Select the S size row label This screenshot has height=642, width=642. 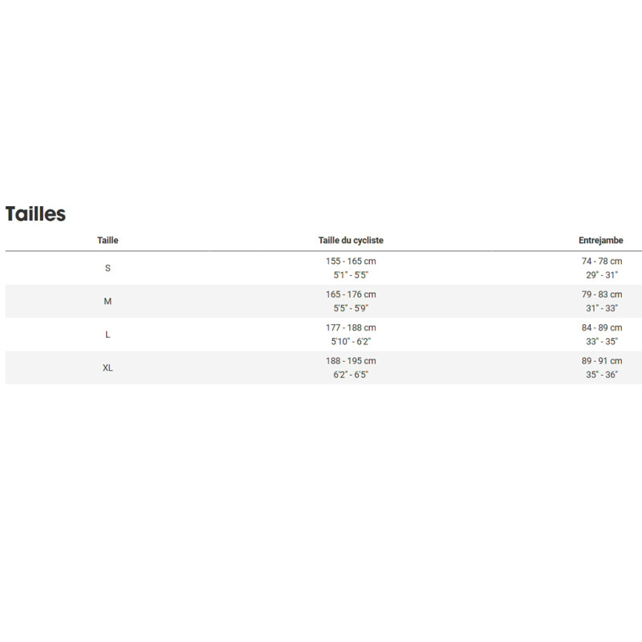click(108, 268)
